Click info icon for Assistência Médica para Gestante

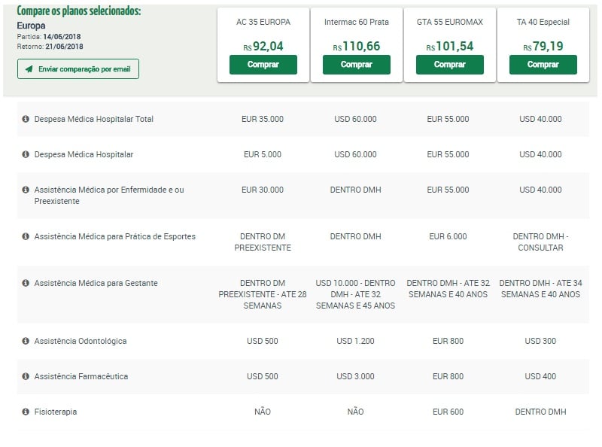coord(26,283)
